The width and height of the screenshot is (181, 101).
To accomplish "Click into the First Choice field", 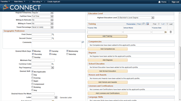I will 42,34.
